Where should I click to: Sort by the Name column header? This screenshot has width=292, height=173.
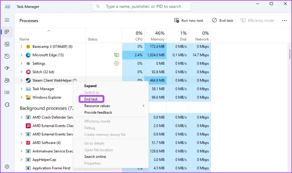(50, 35)
